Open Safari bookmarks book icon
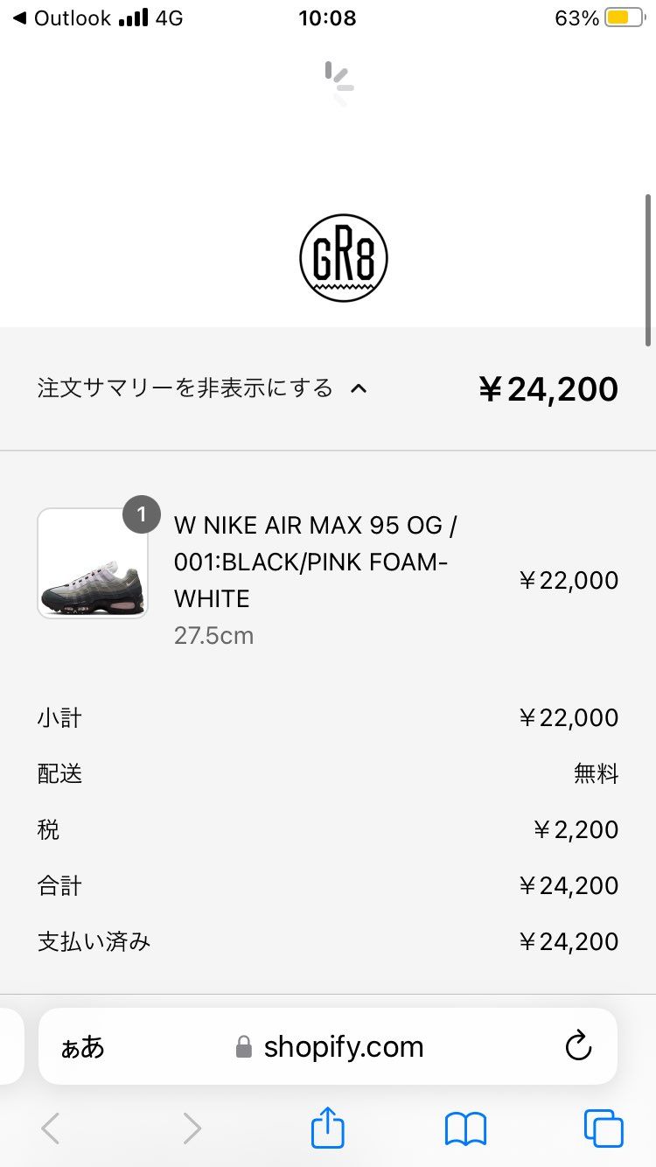This screenshot has width=656, height=1167. (x=465, y=1129)
